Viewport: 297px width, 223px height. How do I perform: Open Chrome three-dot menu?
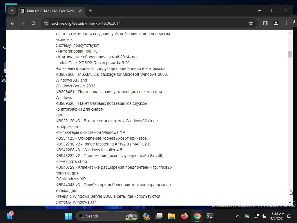click(x=286, y=23)
